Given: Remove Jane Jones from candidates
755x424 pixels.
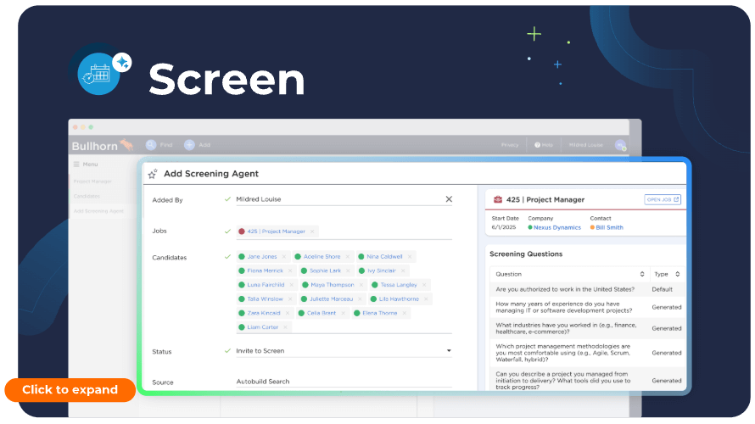Looking at the screenshot, I should (285, 256).
